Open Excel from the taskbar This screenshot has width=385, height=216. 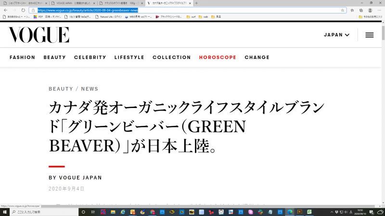309,212
